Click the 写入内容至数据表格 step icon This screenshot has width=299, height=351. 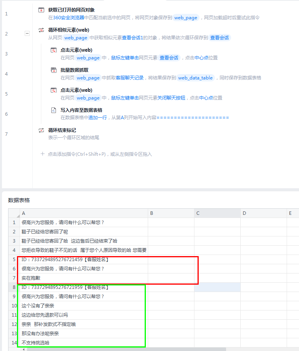[54, 110]
